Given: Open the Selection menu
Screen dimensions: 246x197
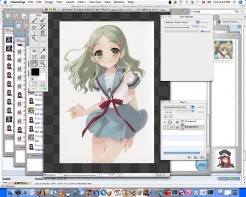Looking at the screenshot, I should point(95,2).
